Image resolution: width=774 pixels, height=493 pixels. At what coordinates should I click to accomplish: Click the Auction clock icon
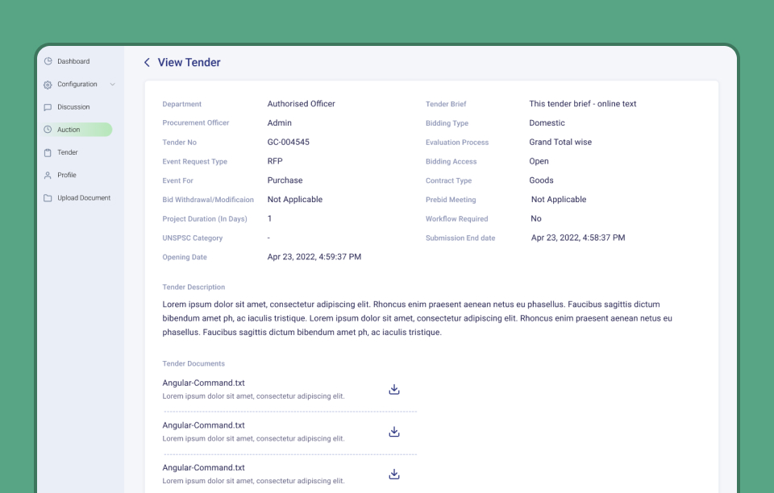coord(48,130)
